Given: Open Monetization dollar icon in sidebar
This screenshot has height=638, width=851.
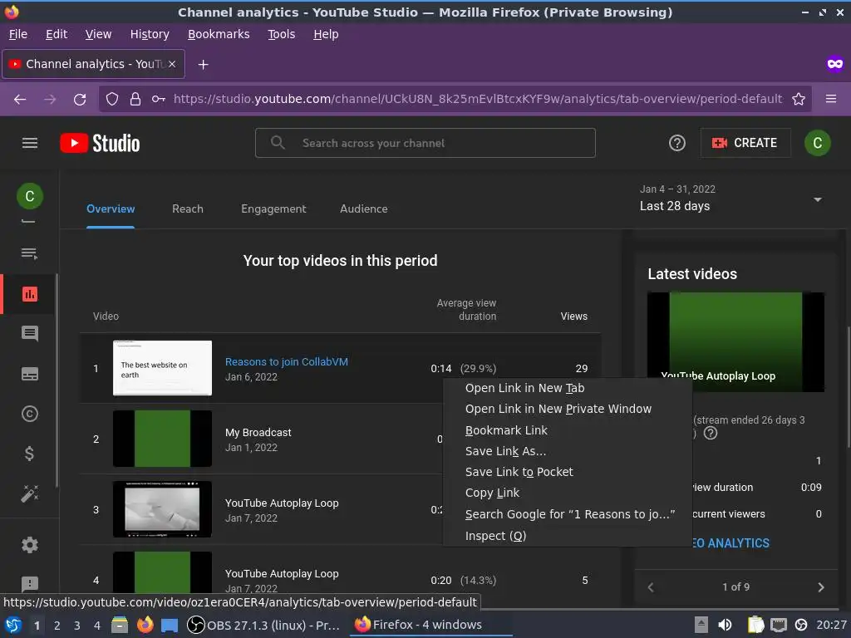Looking at the screenshot, I should (30, 454).
